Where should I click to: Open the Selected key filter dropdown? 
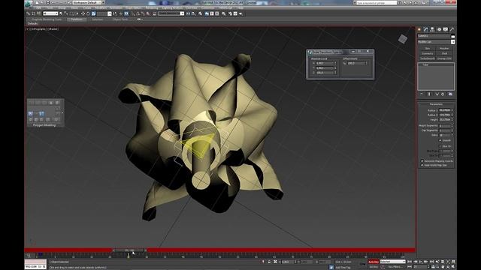point(392,262)
